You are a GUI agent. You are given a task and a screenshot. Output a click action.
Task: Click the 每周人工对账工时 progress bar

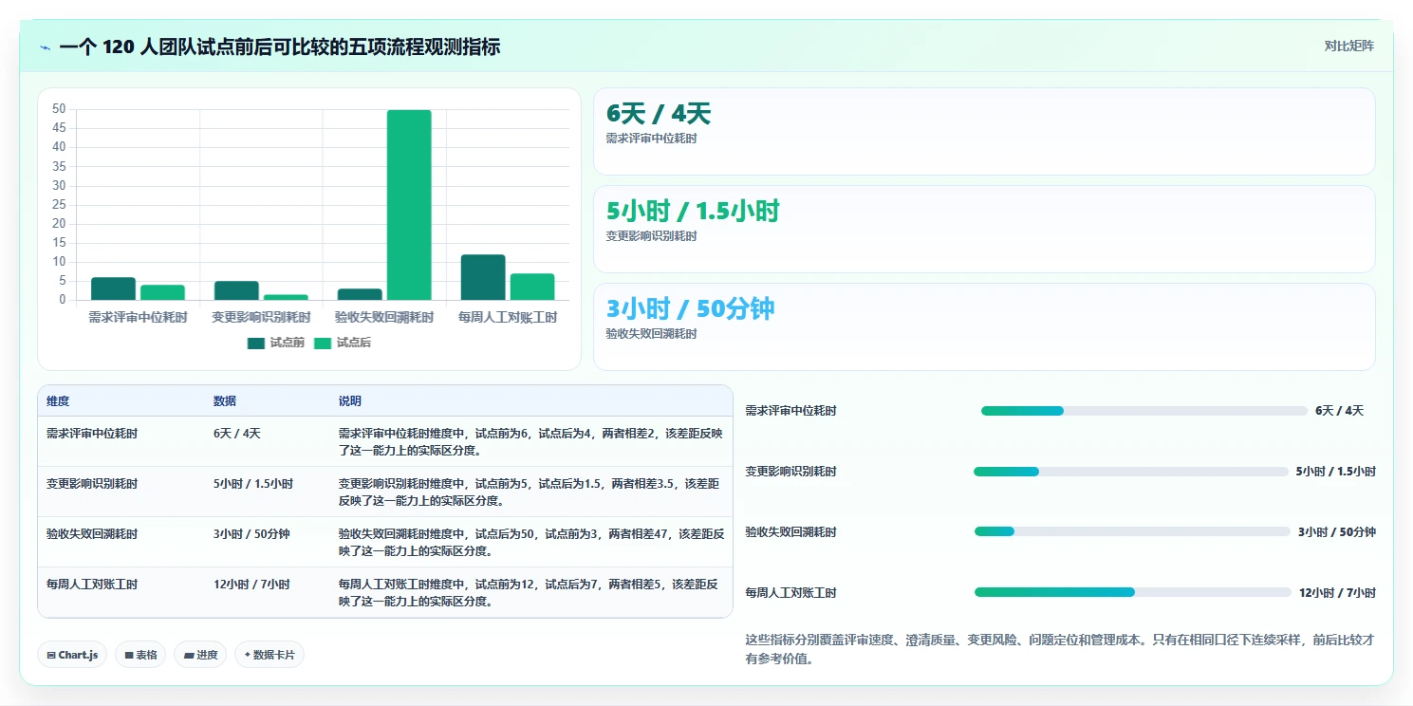(x=1133, y=592)
